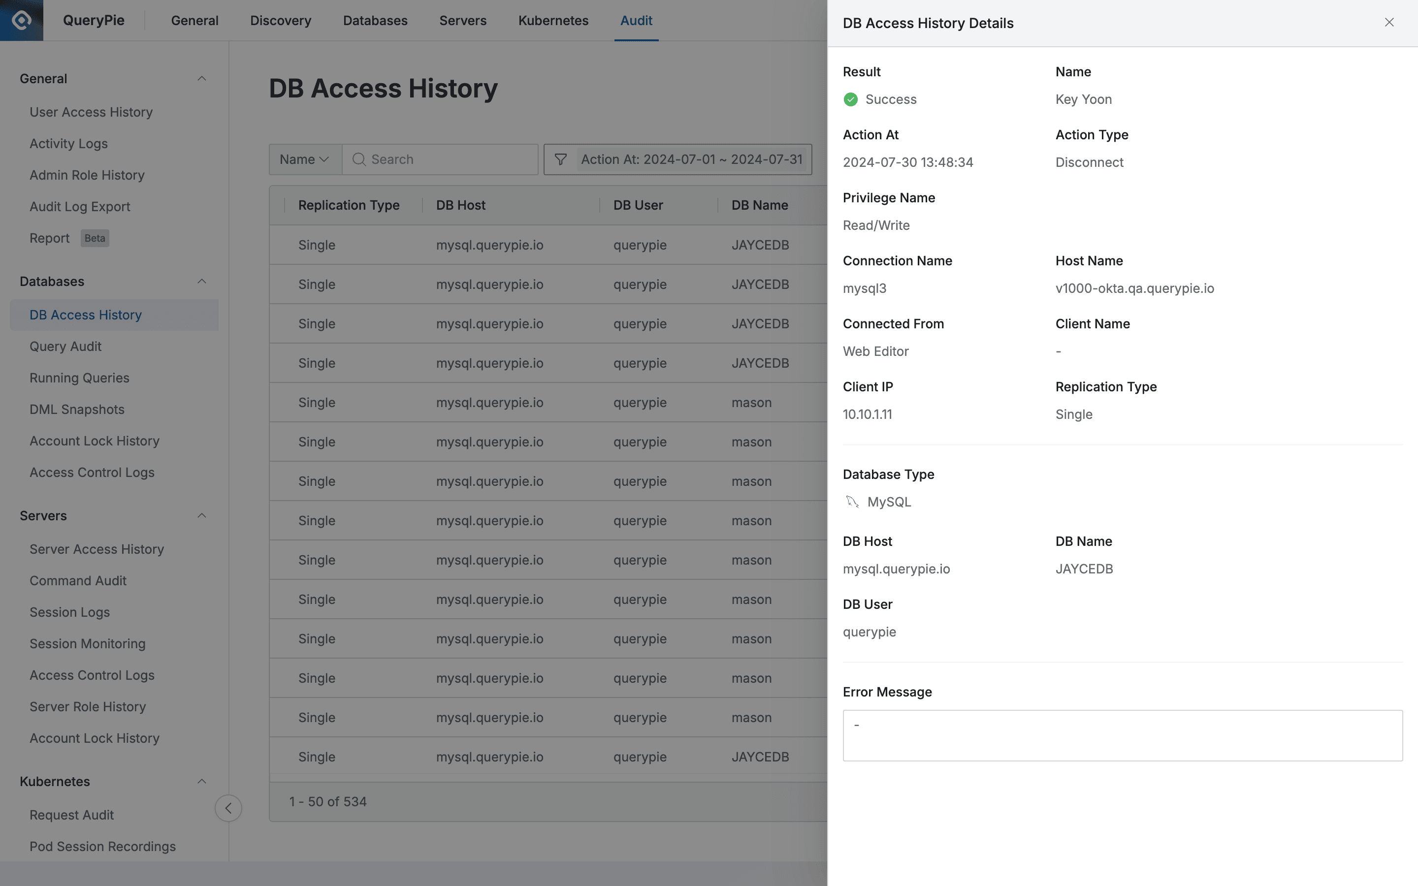Click the search magnifier icon
The image size is (1418, 886).
point(359,159)
